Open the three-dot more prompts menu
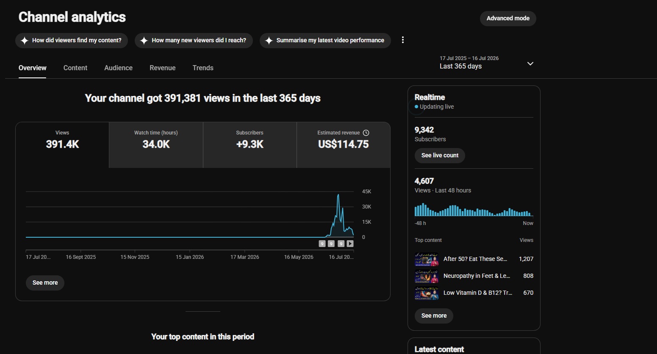Viewport: 657px width, 354px height. pos(403,40)
